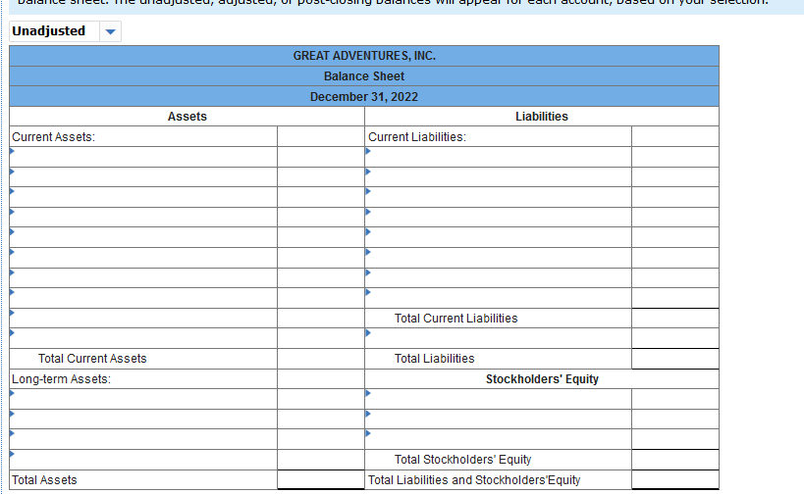Select first account row under Long-term Assets

(x=143, y=399)
